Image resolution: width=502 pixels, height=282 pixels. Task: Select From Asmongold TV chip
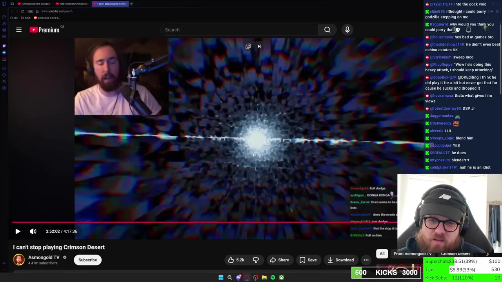413,254
